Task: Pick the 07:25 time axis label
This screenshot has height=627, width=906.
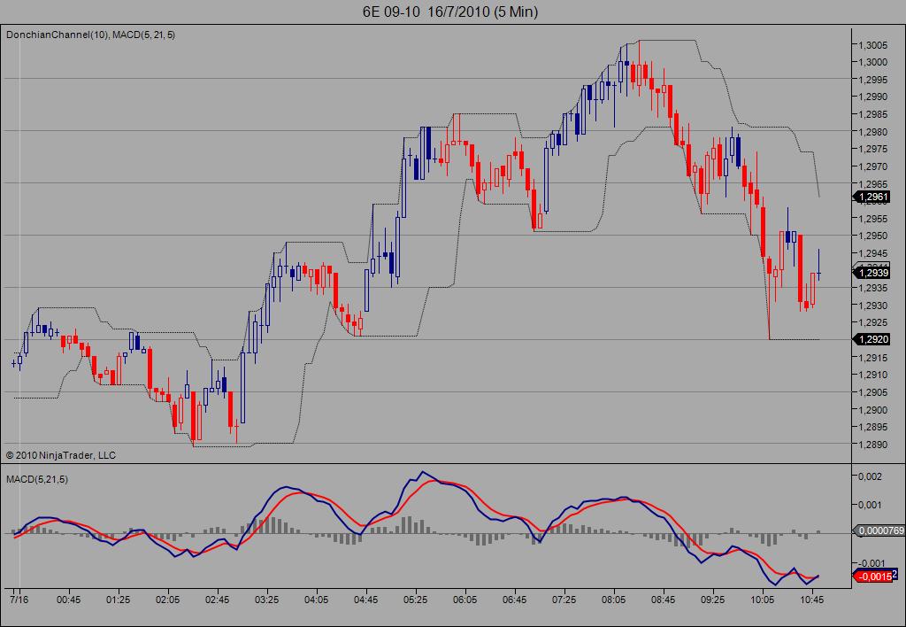Action: pyautogui.click(x=564, y=600)
